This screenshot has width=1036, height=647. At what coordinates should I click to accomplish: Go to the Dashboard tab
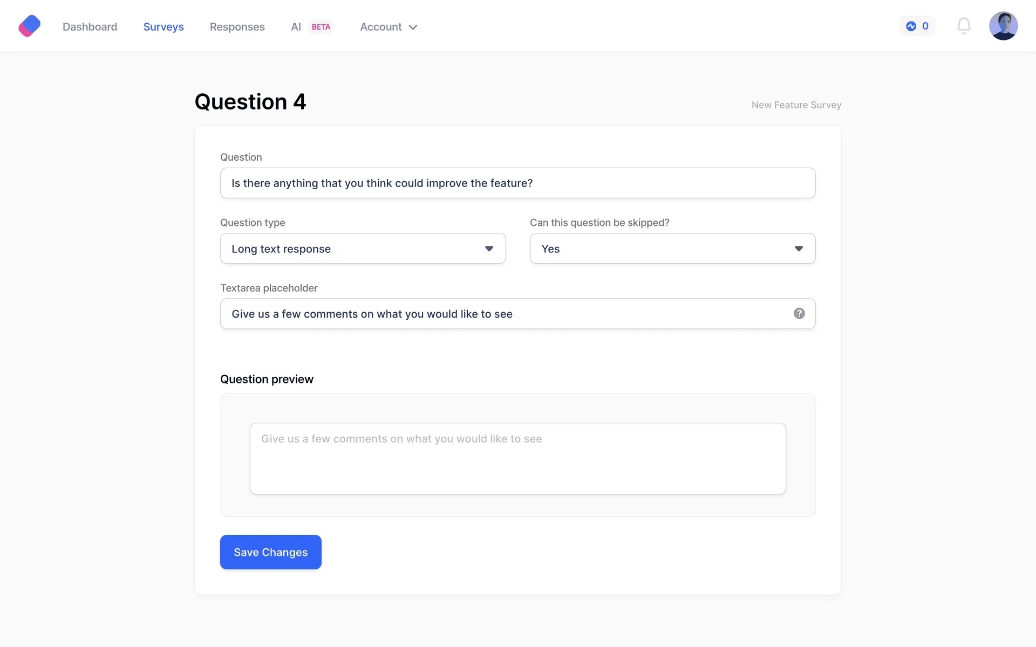click(90, 27)
